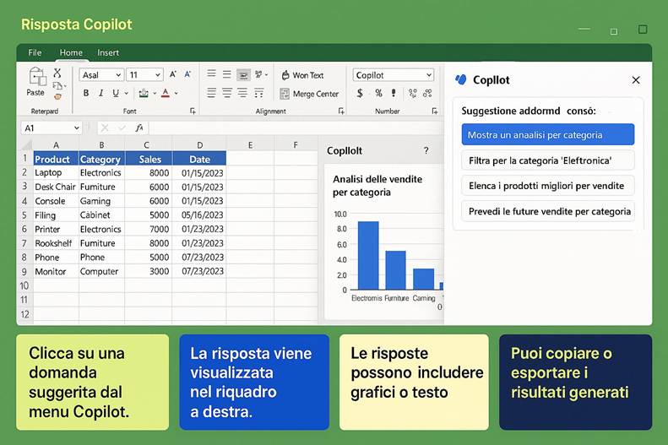Click the Copilot logo in side panel
The image size is (668, 445).
tap(461, 79)
